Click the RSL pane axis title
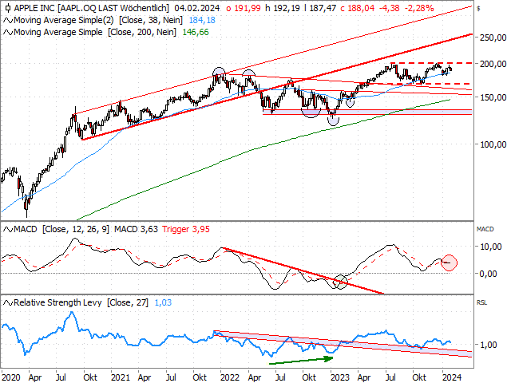 (x=481, y=303)
